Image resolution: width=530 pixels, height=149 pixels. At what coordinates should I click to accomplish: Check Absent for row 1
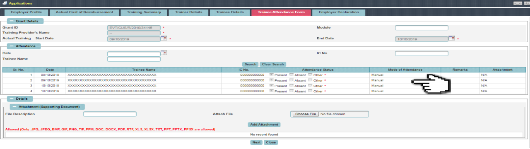[x=291, y=75]
